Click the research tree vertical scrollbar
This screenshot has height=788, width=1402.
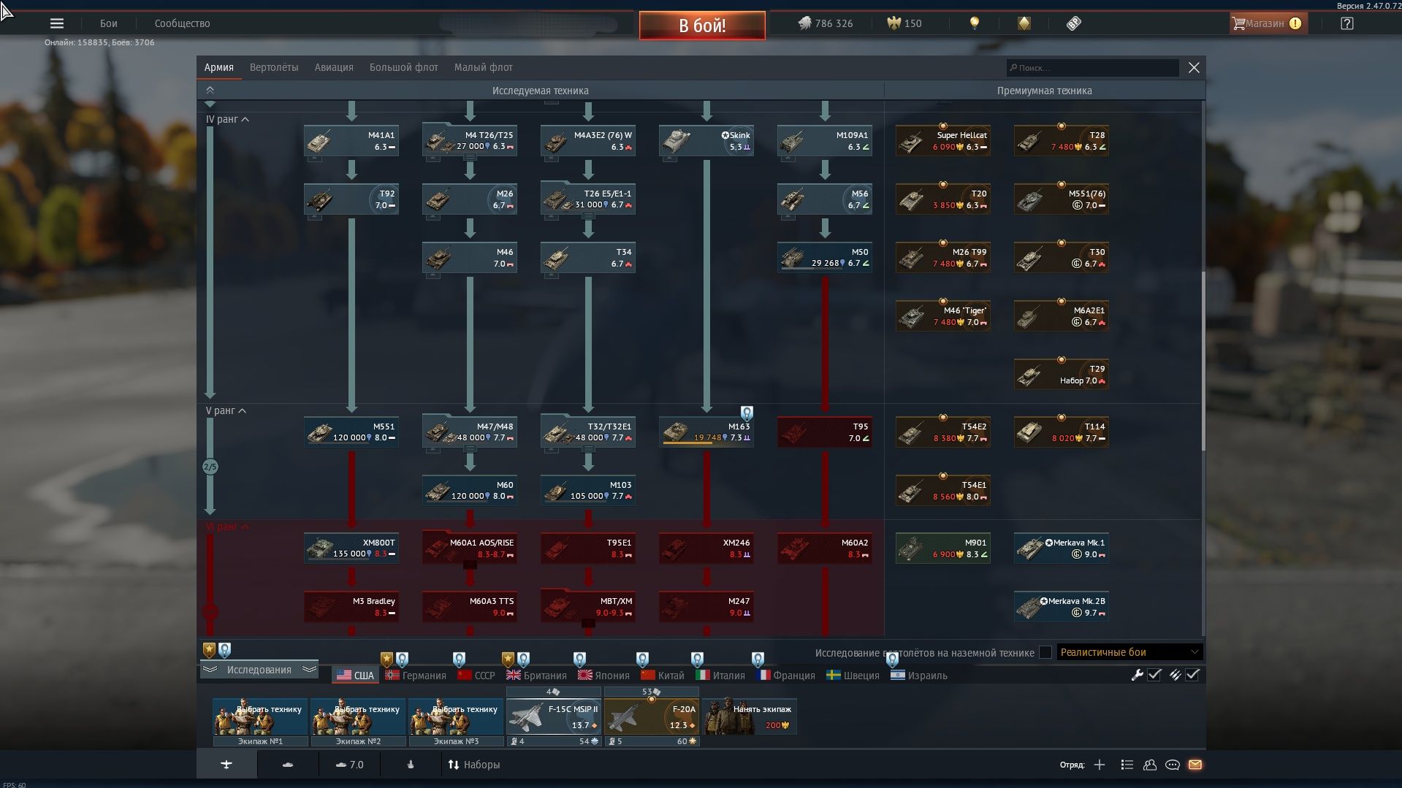click(1202, 361)
